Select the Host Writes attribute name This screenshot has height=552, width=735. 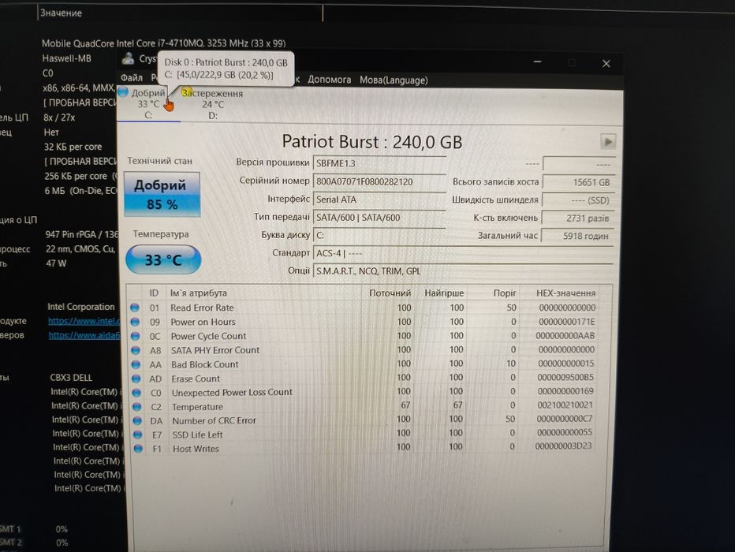(196, 449)
